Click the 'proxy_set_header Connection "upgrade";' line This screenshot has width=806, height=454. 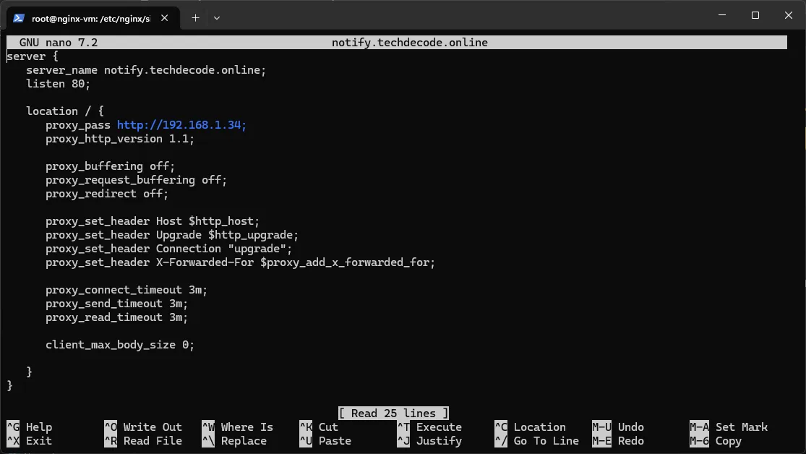point(168,249)
